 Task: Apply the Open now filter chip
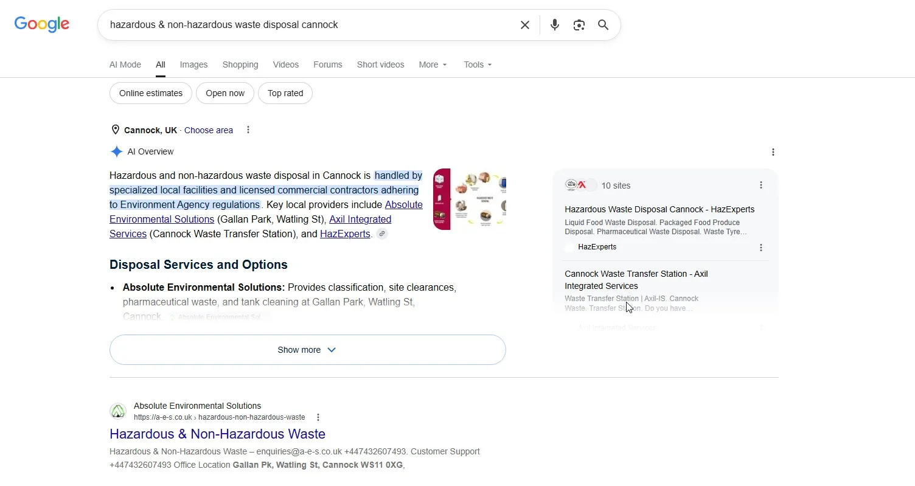coord(225,93)
